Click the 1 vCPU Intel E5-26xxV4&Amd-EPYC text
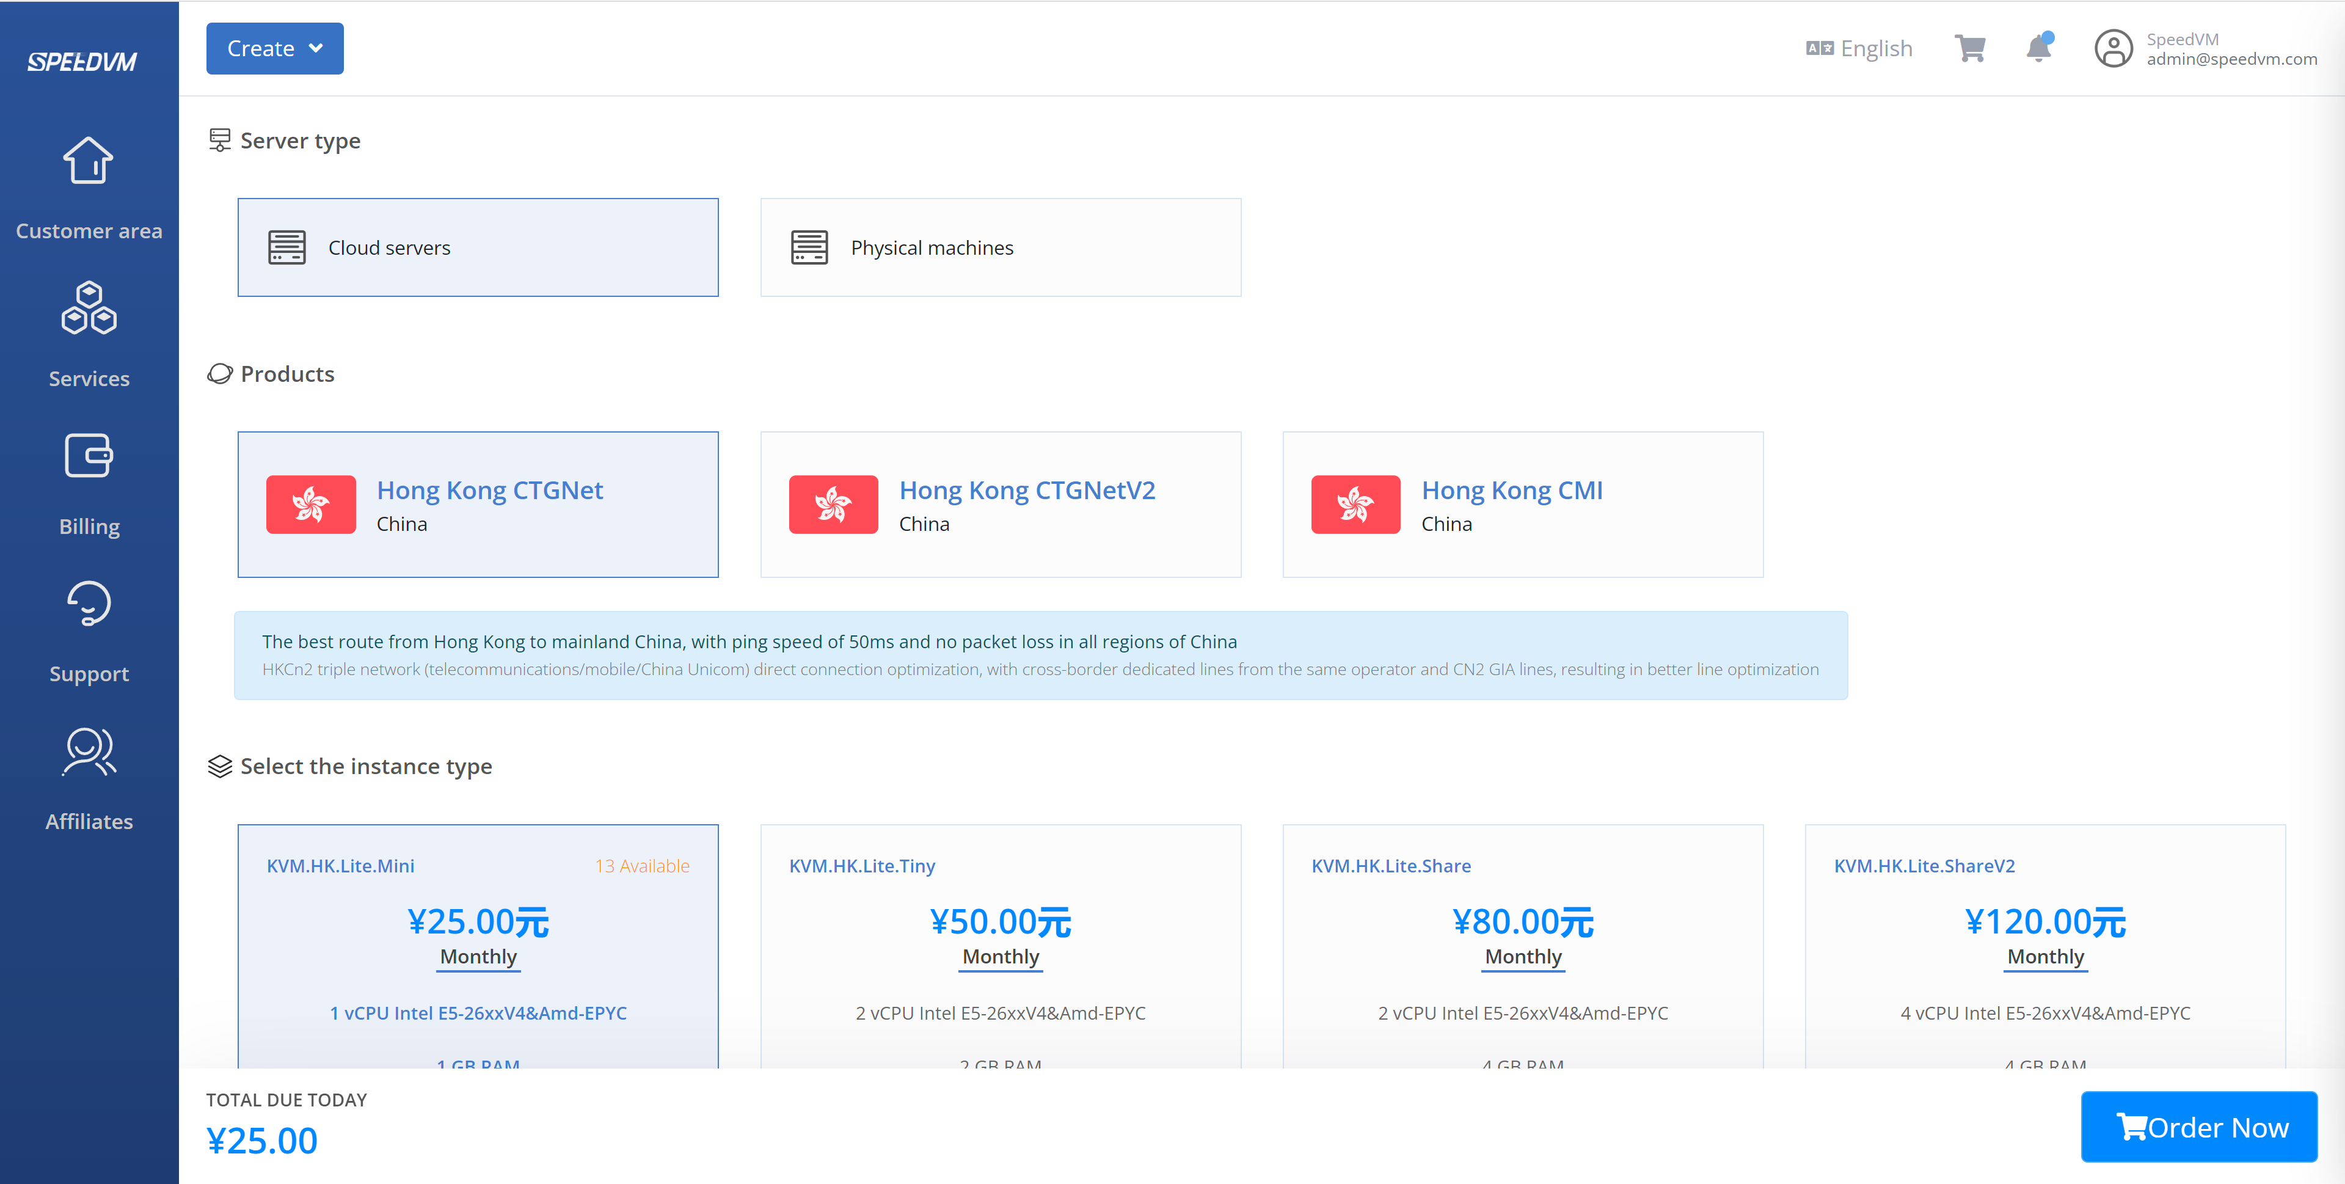This screenshot has width=2345, height=1184. tap(478, 1013)
